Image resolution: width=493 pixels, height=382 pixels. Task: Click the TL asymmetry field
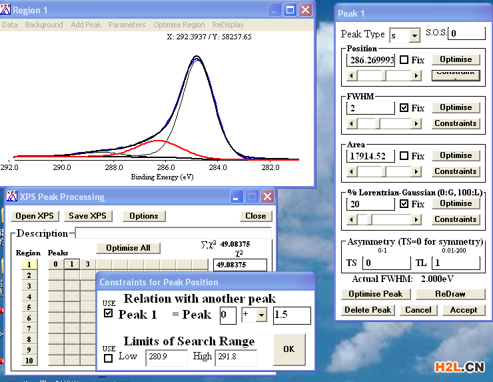click(x=456, y=263)
